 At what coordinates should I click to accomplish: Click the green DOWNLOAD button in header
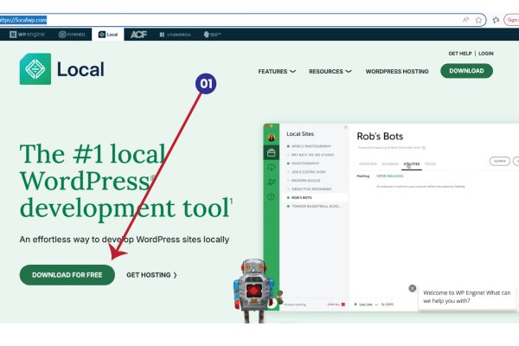466,71
